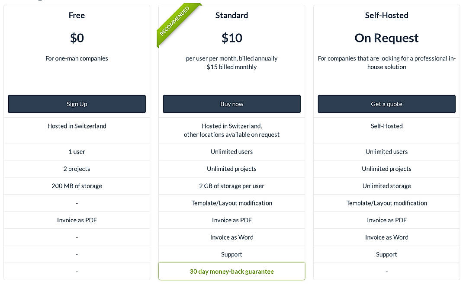Click Invoice as PDF in Free column
This screenshot has width=463, height=288.
click(x=77, y=220)
